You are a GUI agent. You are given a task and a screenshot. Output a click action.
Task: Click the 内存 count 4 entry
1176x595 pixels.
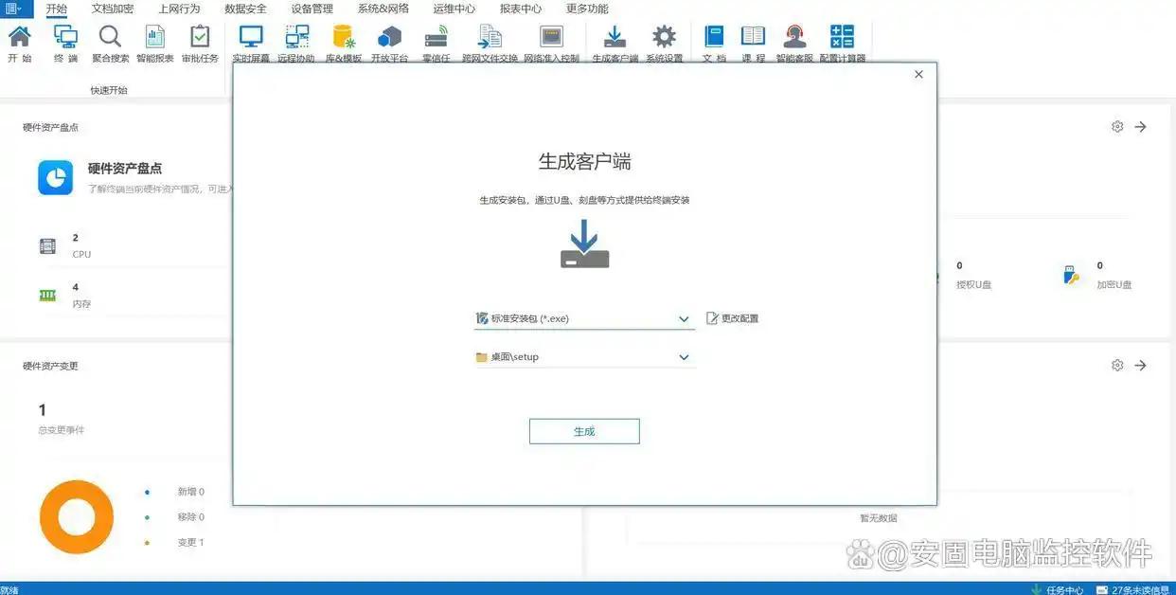pyautogui.click(x=64, y=296)
